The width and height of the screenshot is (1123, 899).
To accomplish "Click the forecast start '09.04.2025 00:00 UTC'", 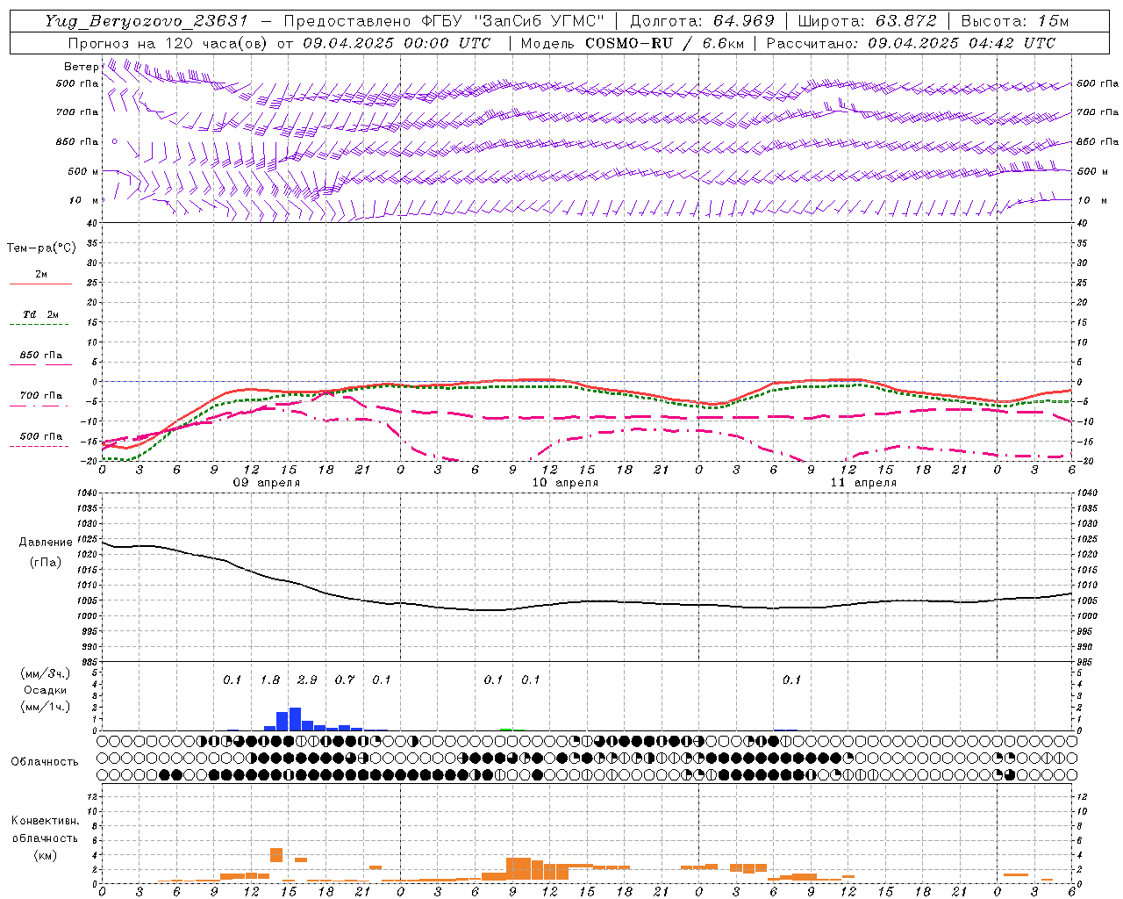I will tap(397, 43).
